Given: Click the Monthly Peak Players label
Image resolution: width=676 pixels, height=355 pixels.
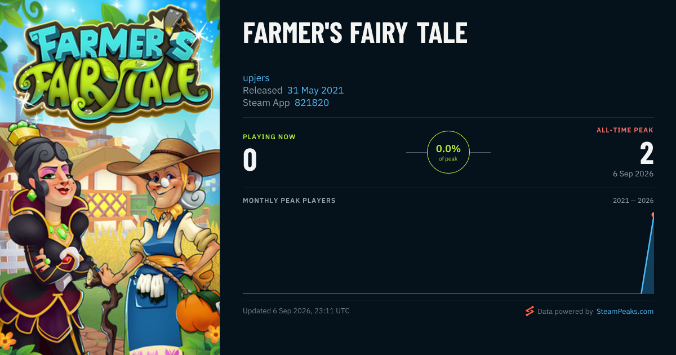Looking at the screenshot, I should pyautogui.click(x=289, y=201).
